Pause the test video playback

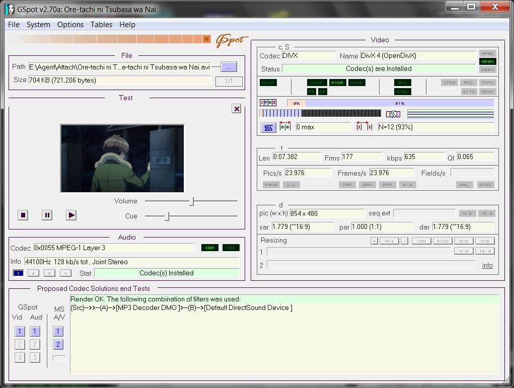click(x=47, y=215)
